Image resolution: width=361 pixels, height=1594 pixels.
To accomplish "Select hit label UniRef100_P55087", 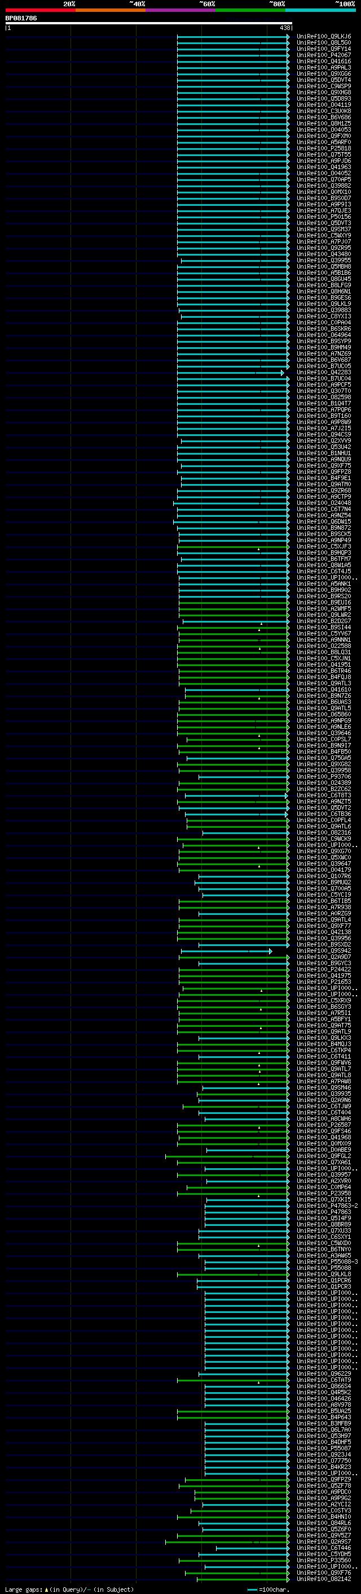I will pyautogui.click(x=323, y=1448).
